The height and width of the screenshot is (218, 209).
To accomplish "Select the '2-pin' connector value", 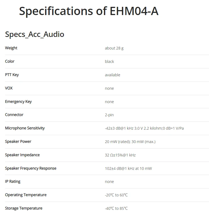I will coord(109,115).
